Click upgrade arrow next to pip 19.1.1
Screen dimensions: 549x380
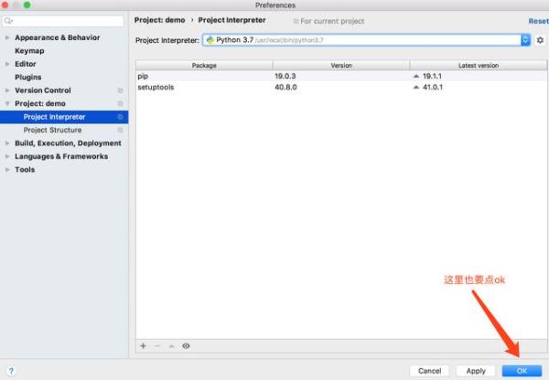pos(416,76)
